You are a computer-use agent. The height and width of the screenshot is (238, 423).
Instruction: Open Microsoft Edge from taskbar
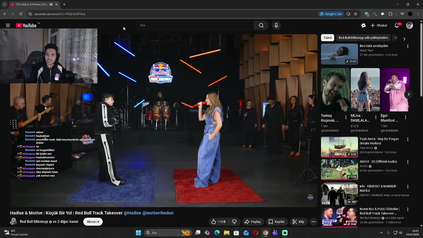click(217, 233)
